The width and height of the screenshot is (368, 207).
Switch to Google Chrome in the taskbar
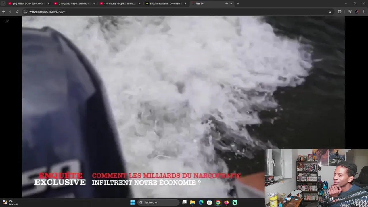218,202
